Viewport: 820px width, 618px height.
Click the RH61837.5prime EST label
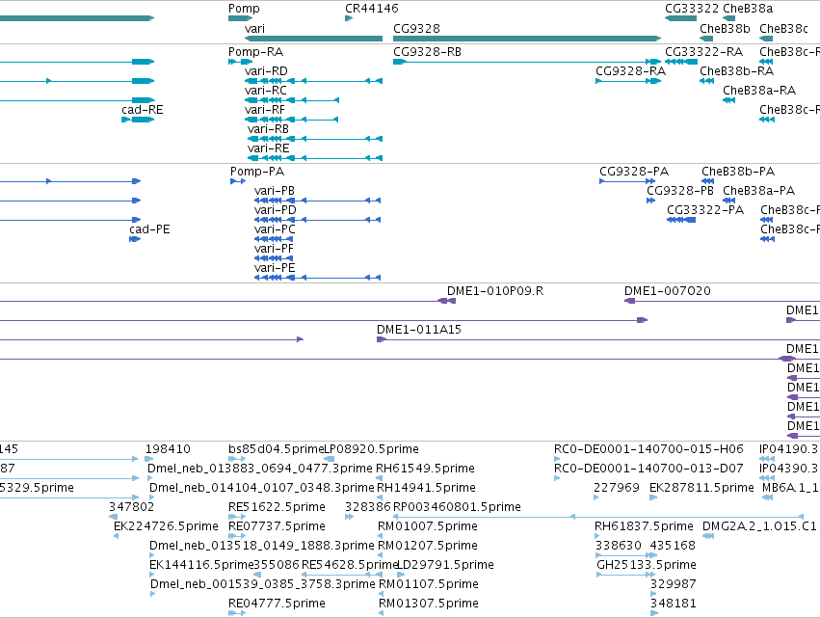(x=644, y=526)
